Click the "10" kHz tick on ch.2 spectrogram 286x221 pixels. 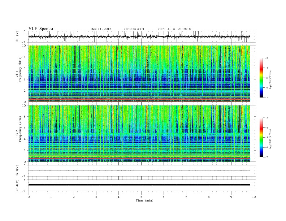(x=24, y=105)
